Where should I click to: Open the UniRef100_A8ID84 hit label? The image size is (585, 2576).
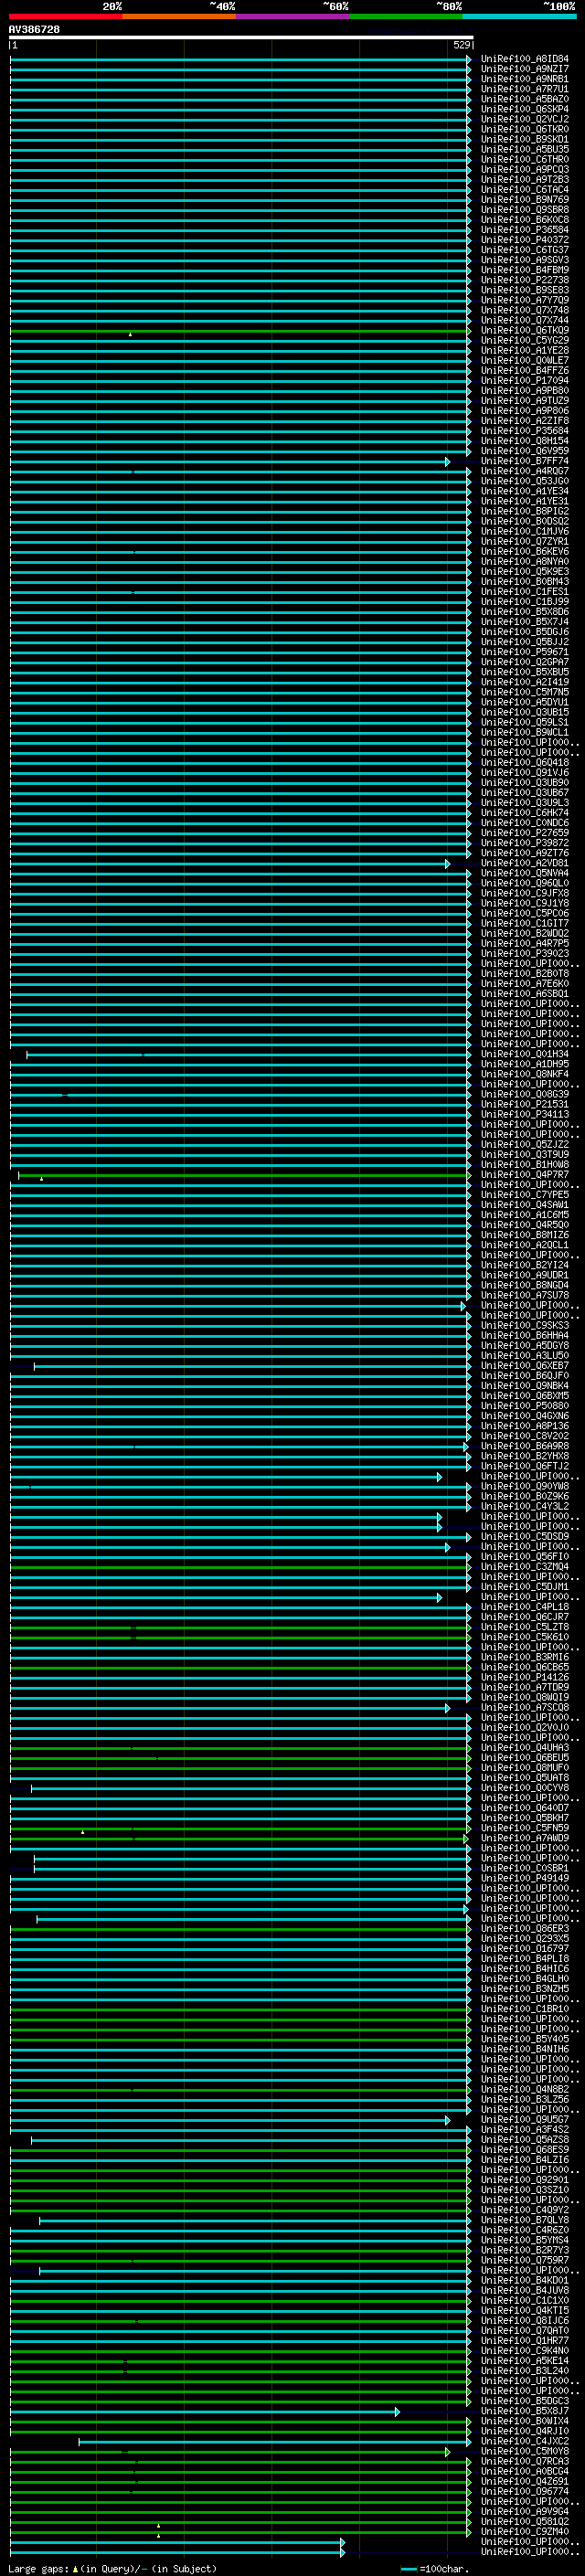pos(524,59)
